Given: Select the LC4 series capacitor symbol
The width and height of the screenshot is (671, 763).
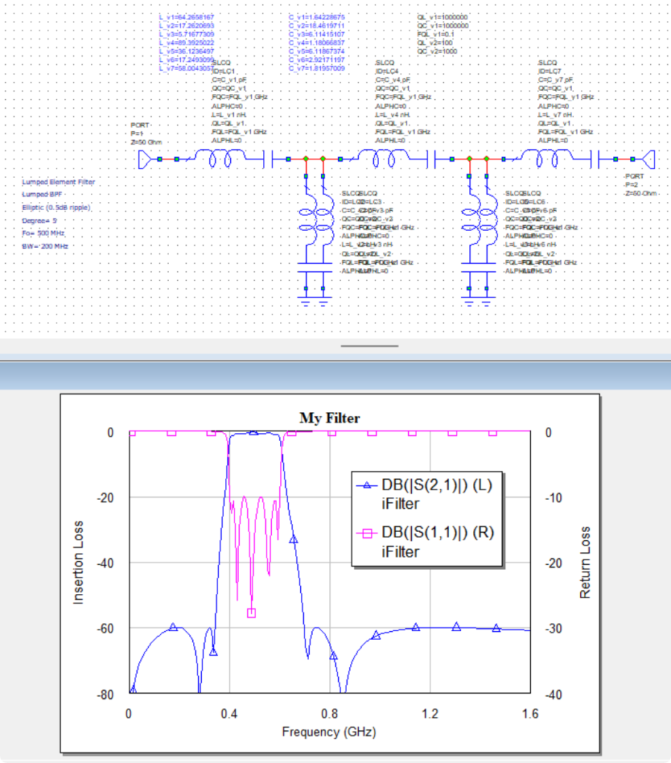Looking at the screenshot, I should [430, 159].
